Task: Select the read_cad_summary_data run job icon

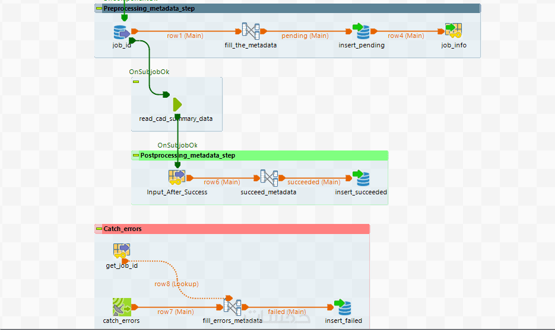Action: 177,105
